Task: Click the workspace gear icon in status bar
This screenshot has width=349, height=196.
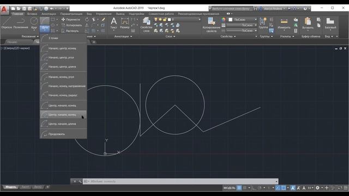Action: click(317, 188)
